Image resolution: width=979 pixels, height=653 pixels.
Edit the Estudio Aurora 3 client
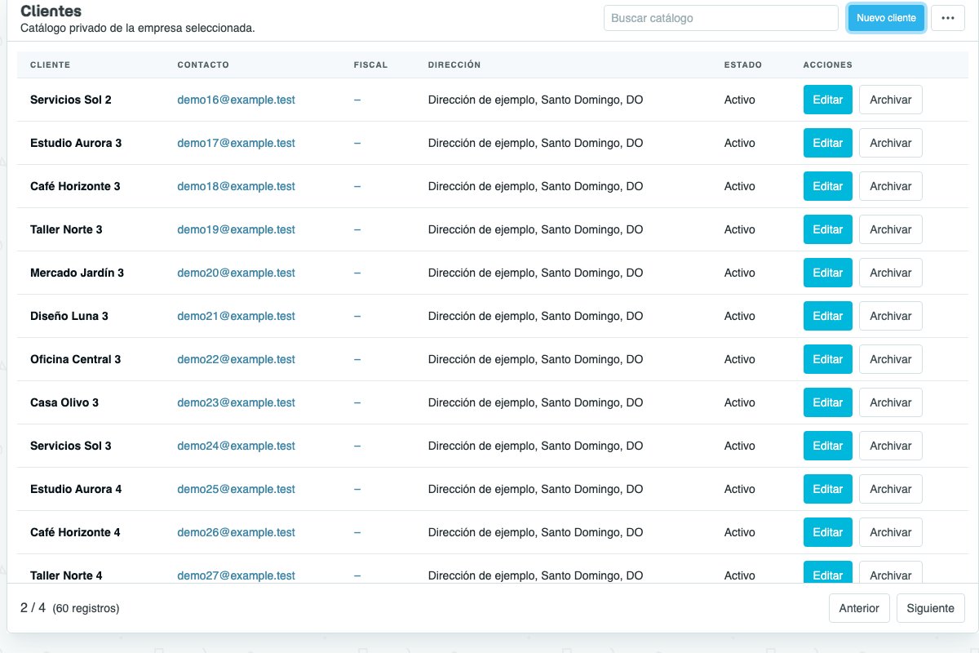[828, 143]
